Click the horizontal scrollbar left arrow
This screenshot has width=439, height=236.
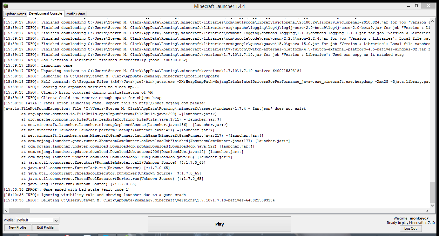(x=6, y=211)
